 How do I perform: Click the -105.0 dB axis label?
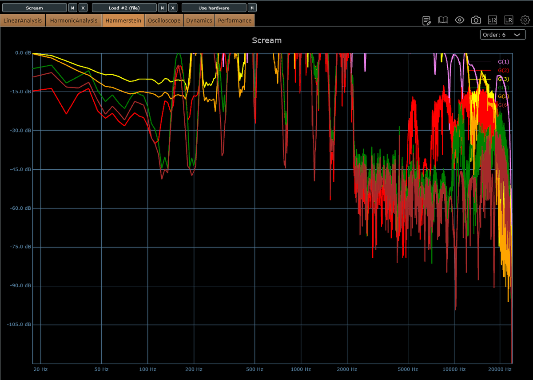[19, 324]
